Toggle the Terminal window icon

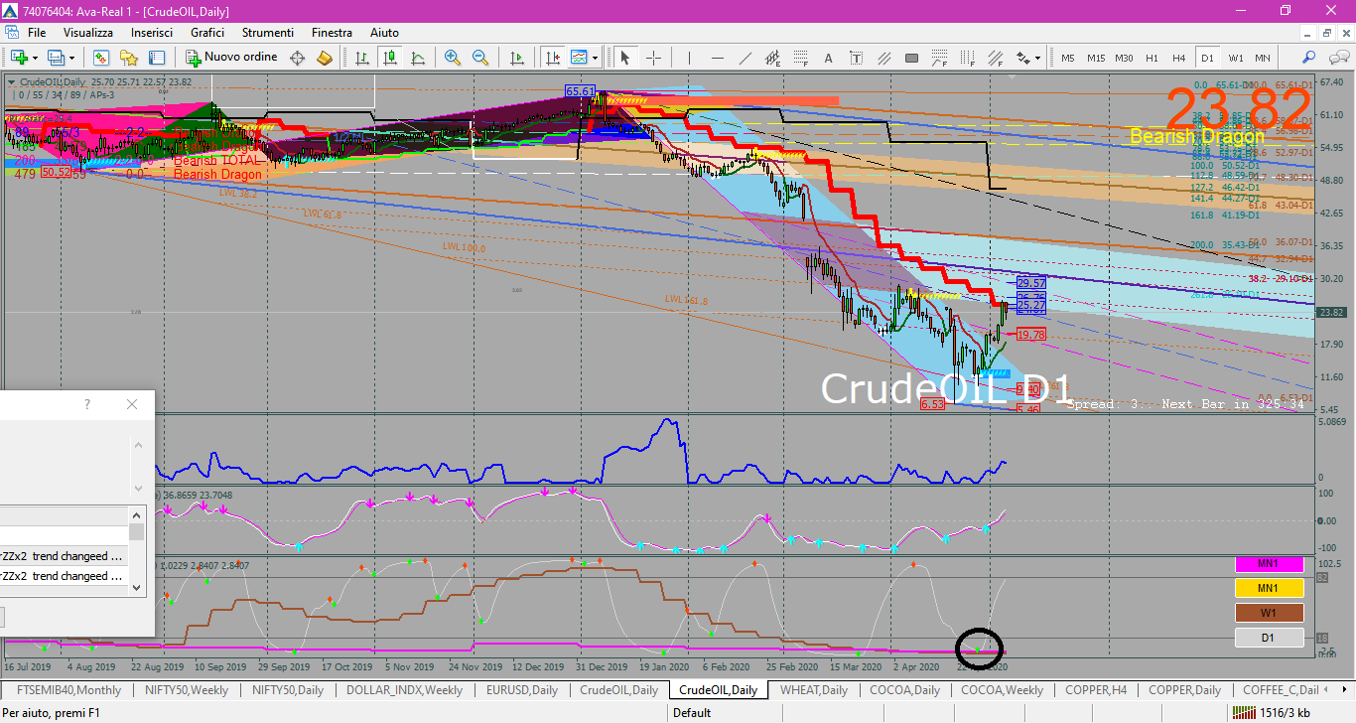156,58
